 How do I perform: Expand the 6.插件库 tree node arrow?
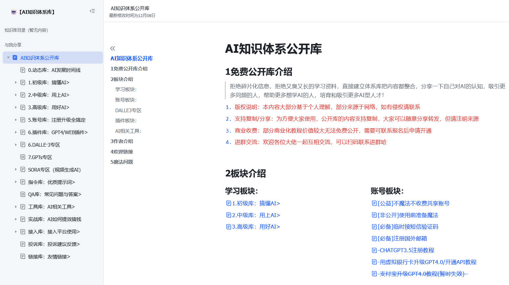pyautogui.click(x=15, y=132)
